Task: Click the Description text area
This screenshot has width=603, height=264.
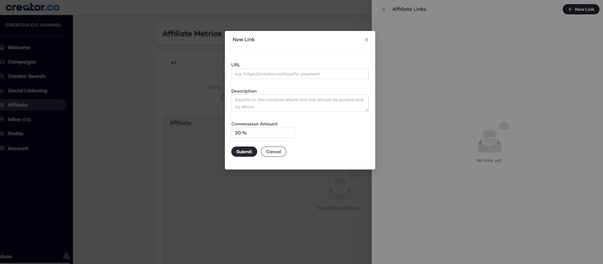Action: (x=300, y=103)
